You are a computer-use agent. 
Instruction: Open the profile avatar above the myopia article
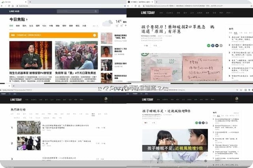[237, 99]
